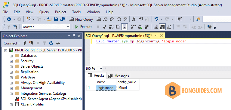This screenshot has width=231, height=110.
Task: Select the Mixed config_value cell
Action: pyautogui.click(x=128, y=88)
